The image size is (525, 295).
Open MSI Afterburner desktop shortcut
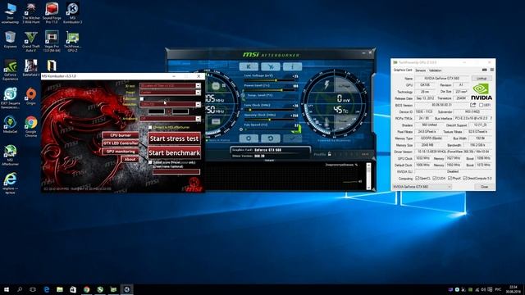10,155
